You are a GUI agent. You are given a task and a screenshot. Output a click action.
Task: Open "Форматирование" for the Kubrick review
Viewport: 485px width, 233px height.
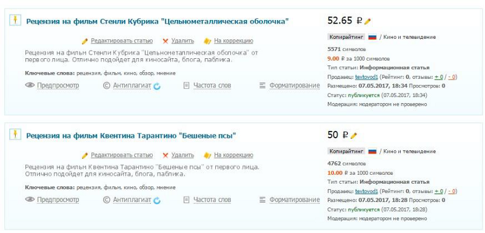pos(295,86)
